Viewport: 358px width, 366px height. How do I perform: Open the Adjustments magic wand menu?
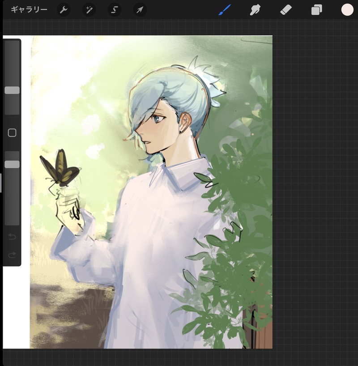89,10
